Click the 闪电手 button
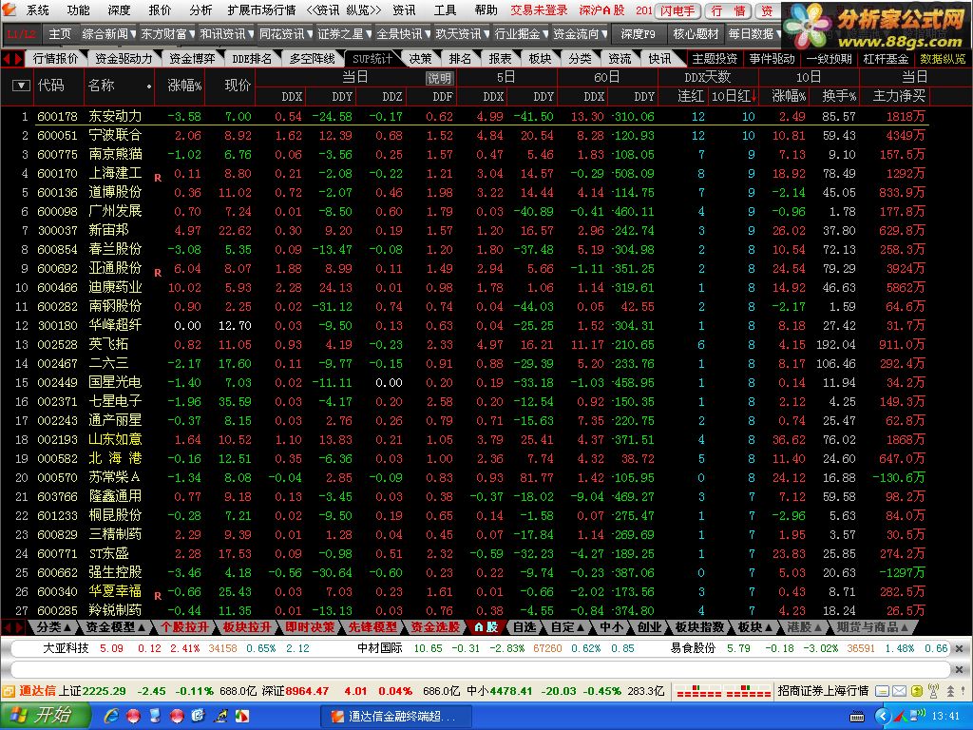Viewport: 973px width, 730px height. (677, 10)
